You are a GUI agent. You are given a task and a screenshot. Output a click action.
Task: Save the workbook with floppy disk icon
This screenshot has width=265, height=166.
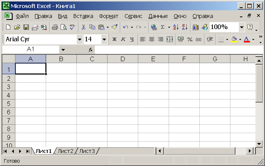pos(26,27)
